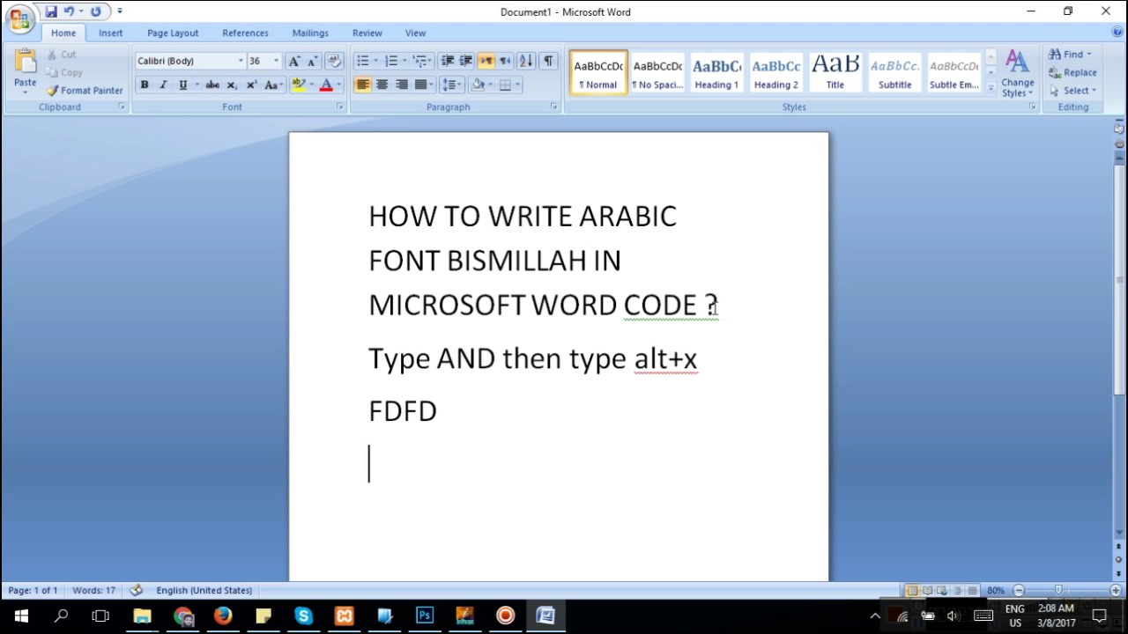This screenshot has width=1128, height=634.
Task: Toggle Align Text Left
Action: coord(363,85)
